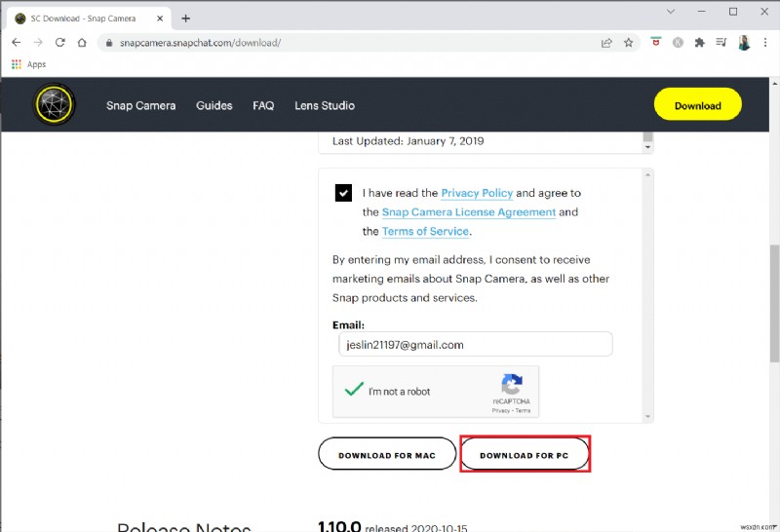Screen dimensions: 780x532
Task: Open the Snap Camera License Agreement link
Action: [x=469, y=212]
